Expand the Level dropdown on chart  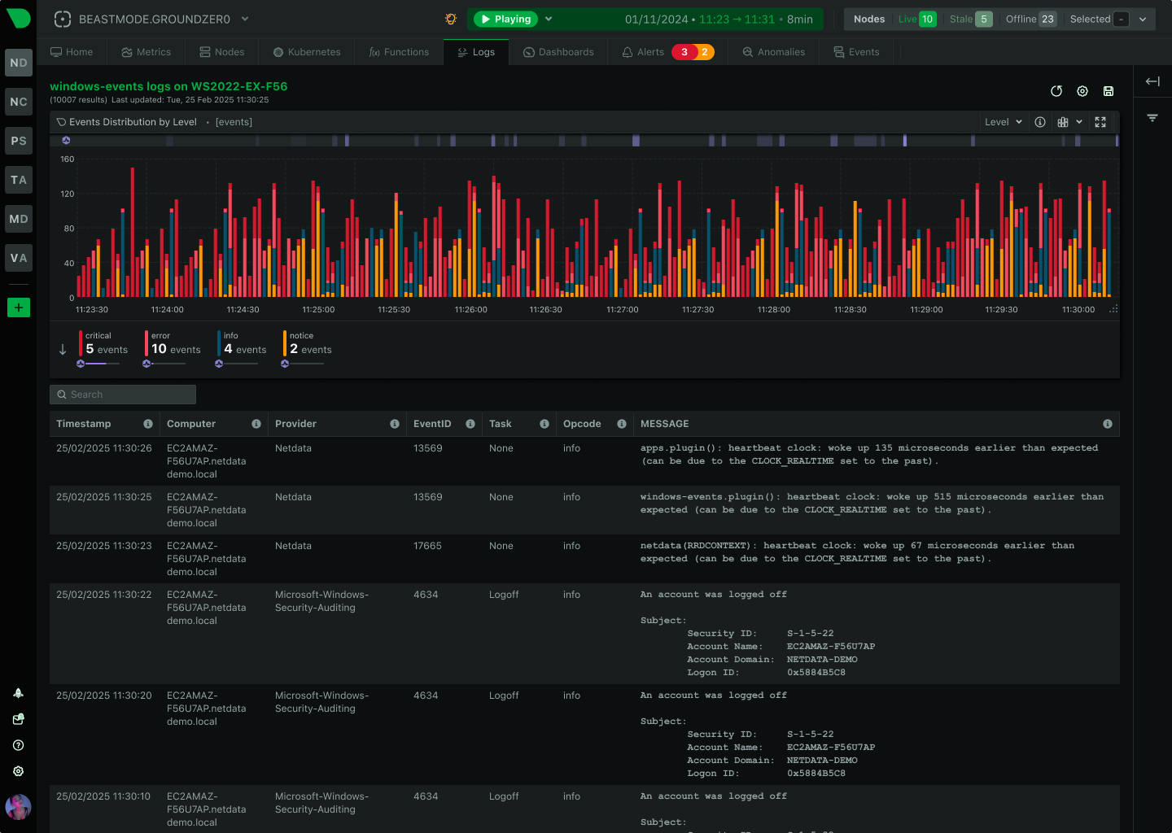click(x=1003, y=122)
